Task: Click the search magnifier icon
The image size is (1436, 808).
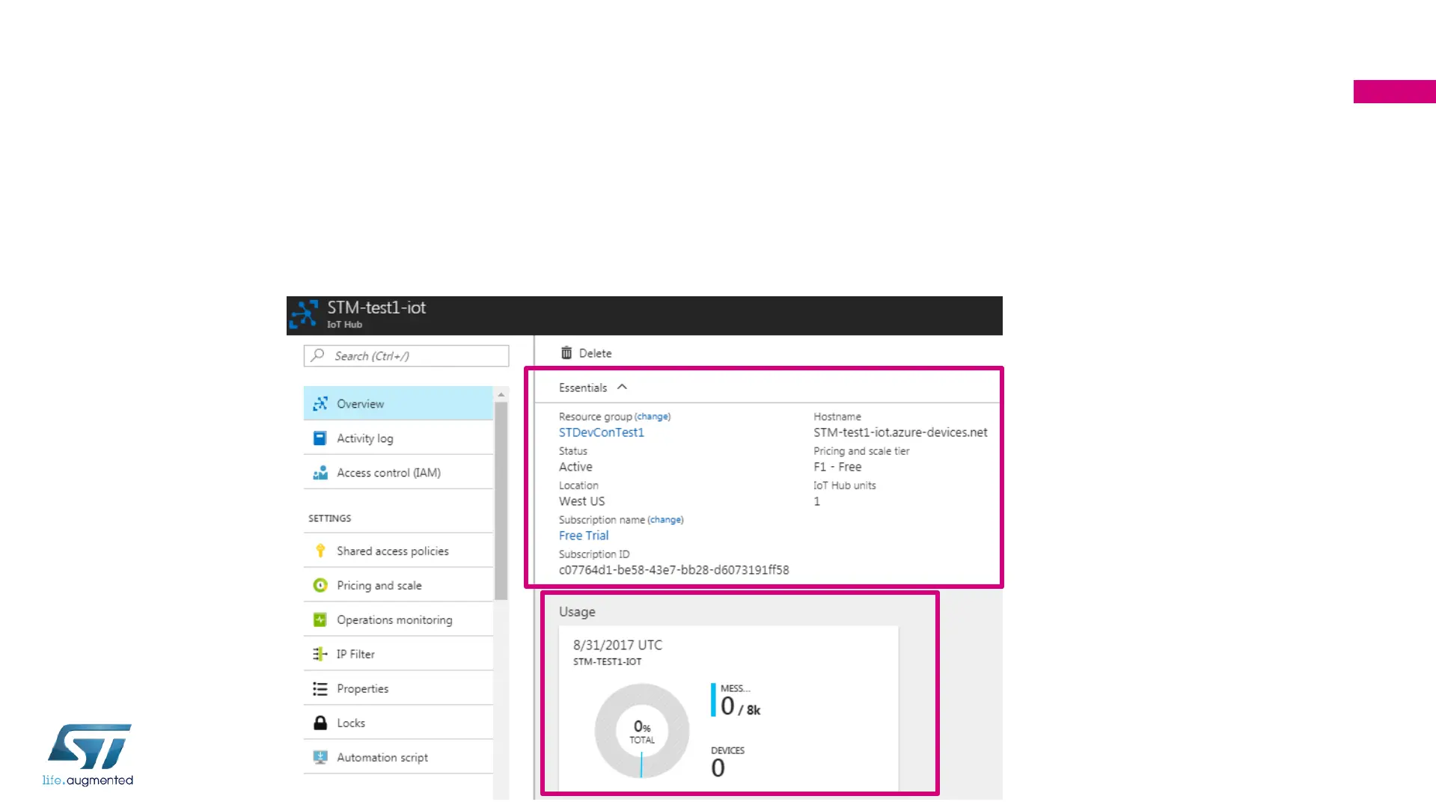Action: click(x=318, y=355)
